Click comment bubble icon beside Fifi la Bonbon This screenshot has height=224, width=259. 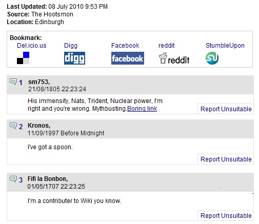tap(13, 179)
